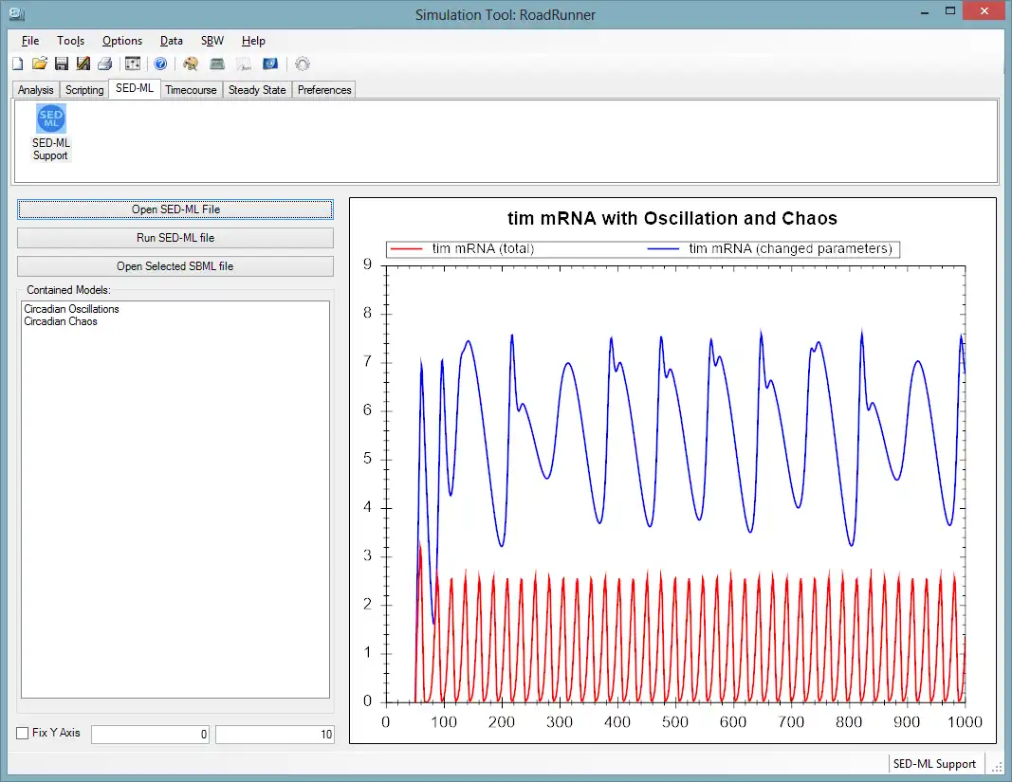The image size is (1012, 782).
Task: Click the blue Help question mark icon
Action: [160, 64]
